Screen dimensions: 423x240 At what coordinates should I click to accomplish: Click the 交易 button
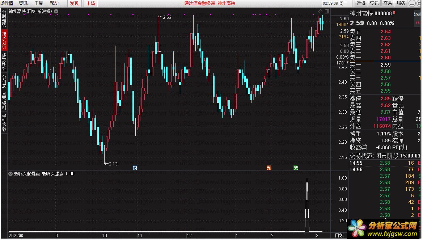pos(388,3)
